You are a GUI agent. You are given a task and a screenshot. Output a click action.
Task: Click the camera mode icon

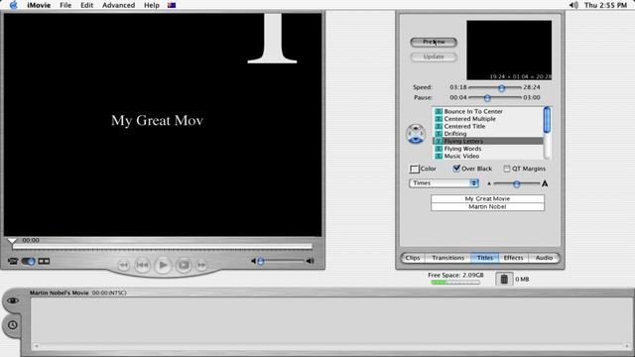click(13, 262)
